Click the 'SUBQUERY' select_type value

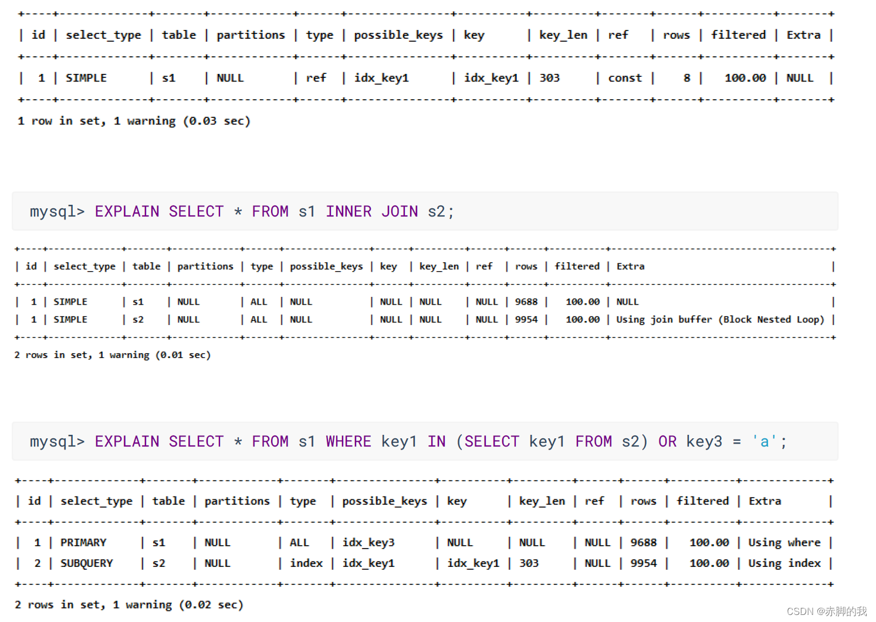point(86,563)
